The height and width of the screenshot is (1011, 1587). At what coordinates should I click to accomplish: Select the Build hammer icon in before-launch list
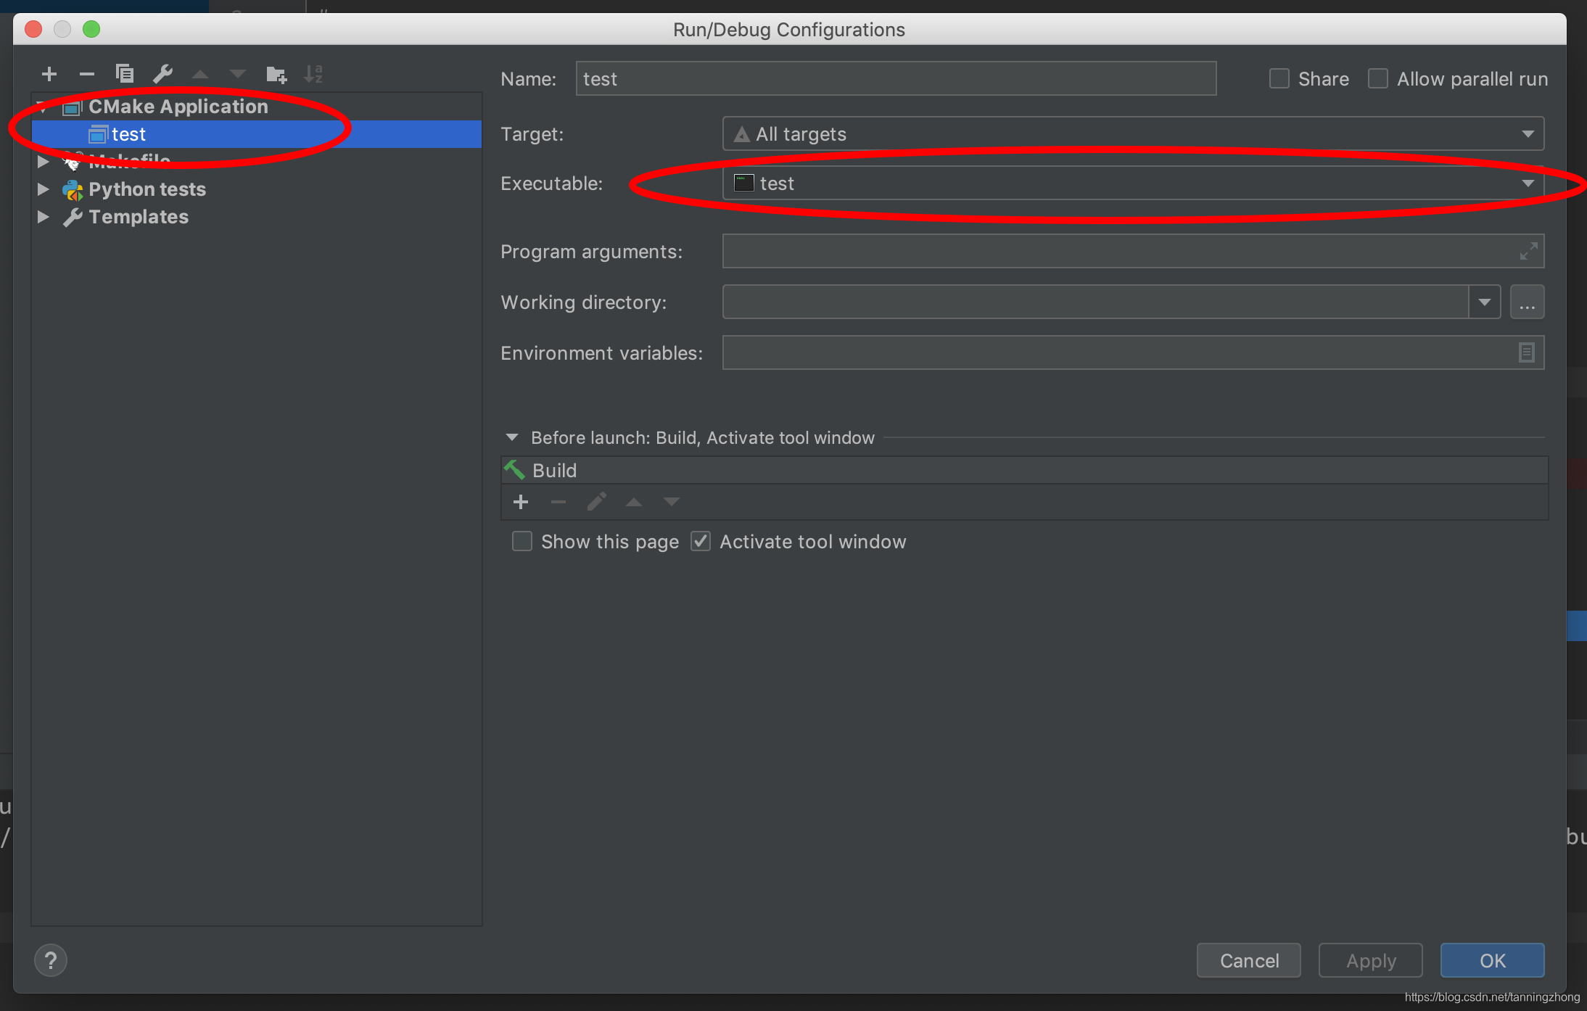514,470
